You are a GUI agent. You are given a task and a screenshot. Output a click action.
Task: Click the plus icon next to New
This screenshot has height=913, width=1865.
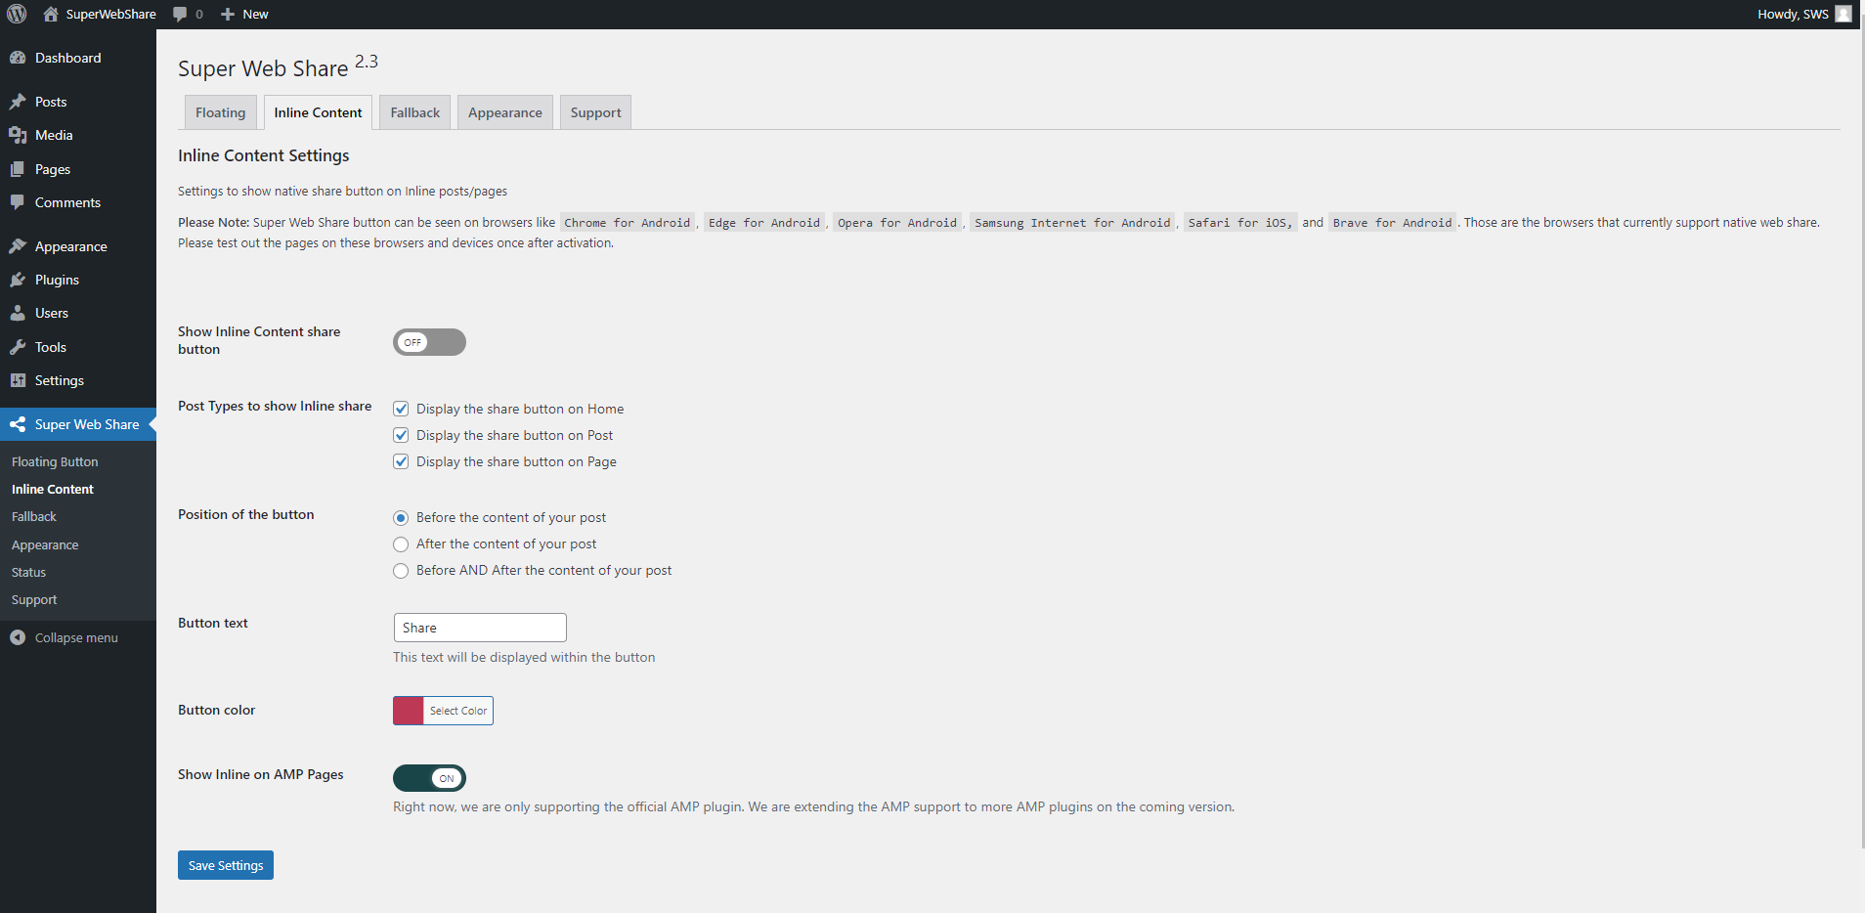tap(228, 14)
